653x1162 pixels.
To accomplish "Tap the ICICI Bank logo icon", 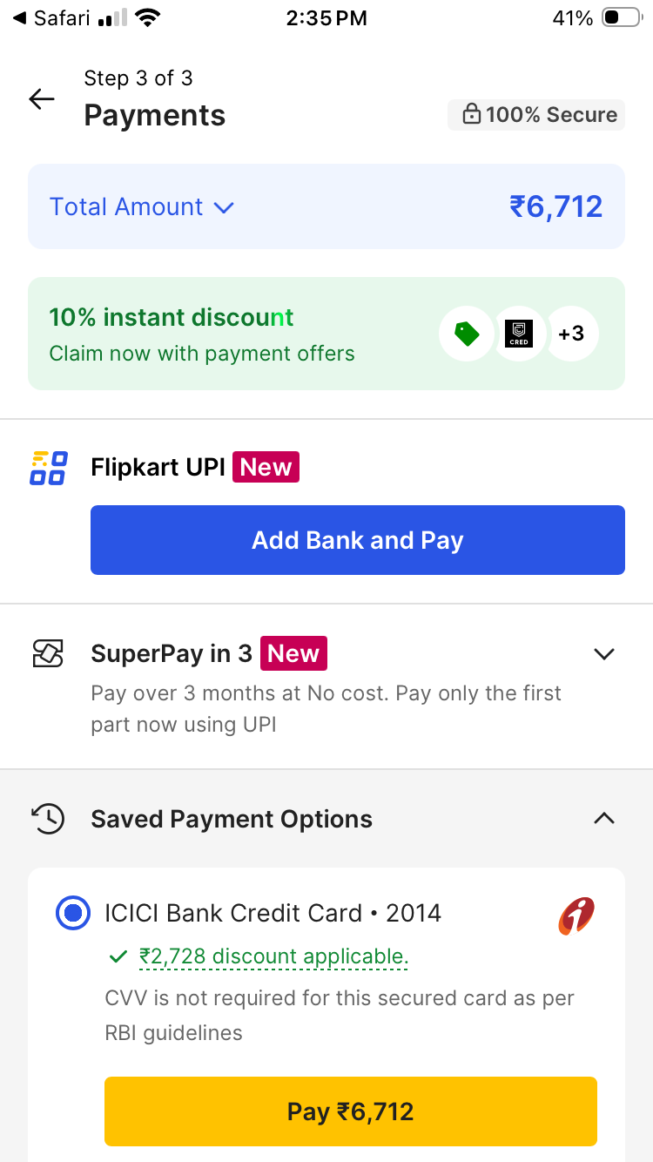I will 576,915.
